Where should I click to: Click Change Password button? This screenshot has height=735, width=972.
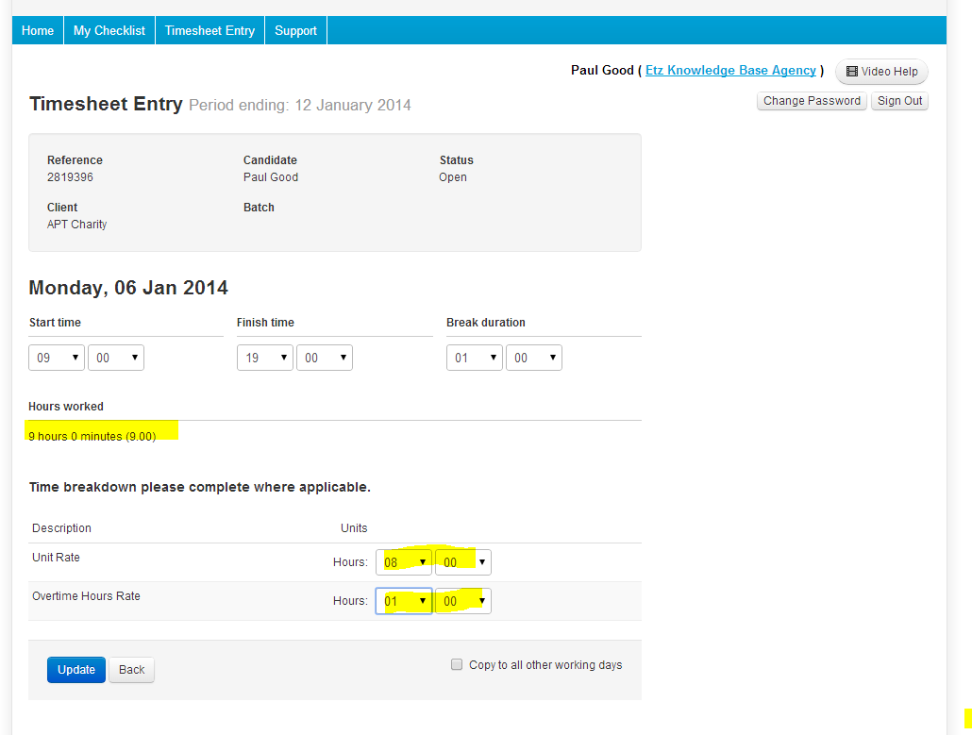812,101
